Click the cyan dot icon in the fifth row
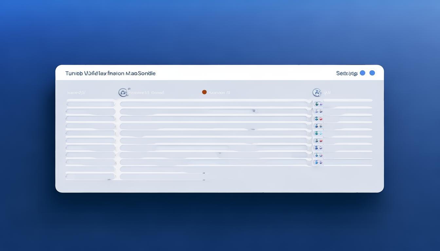 (x=321, y=133)
